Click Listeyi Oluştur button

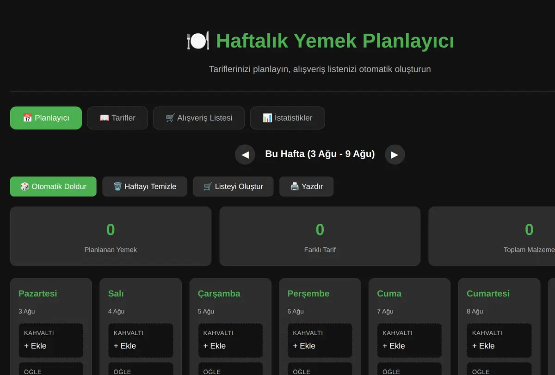pyautogui.click(x=233, y=186)
